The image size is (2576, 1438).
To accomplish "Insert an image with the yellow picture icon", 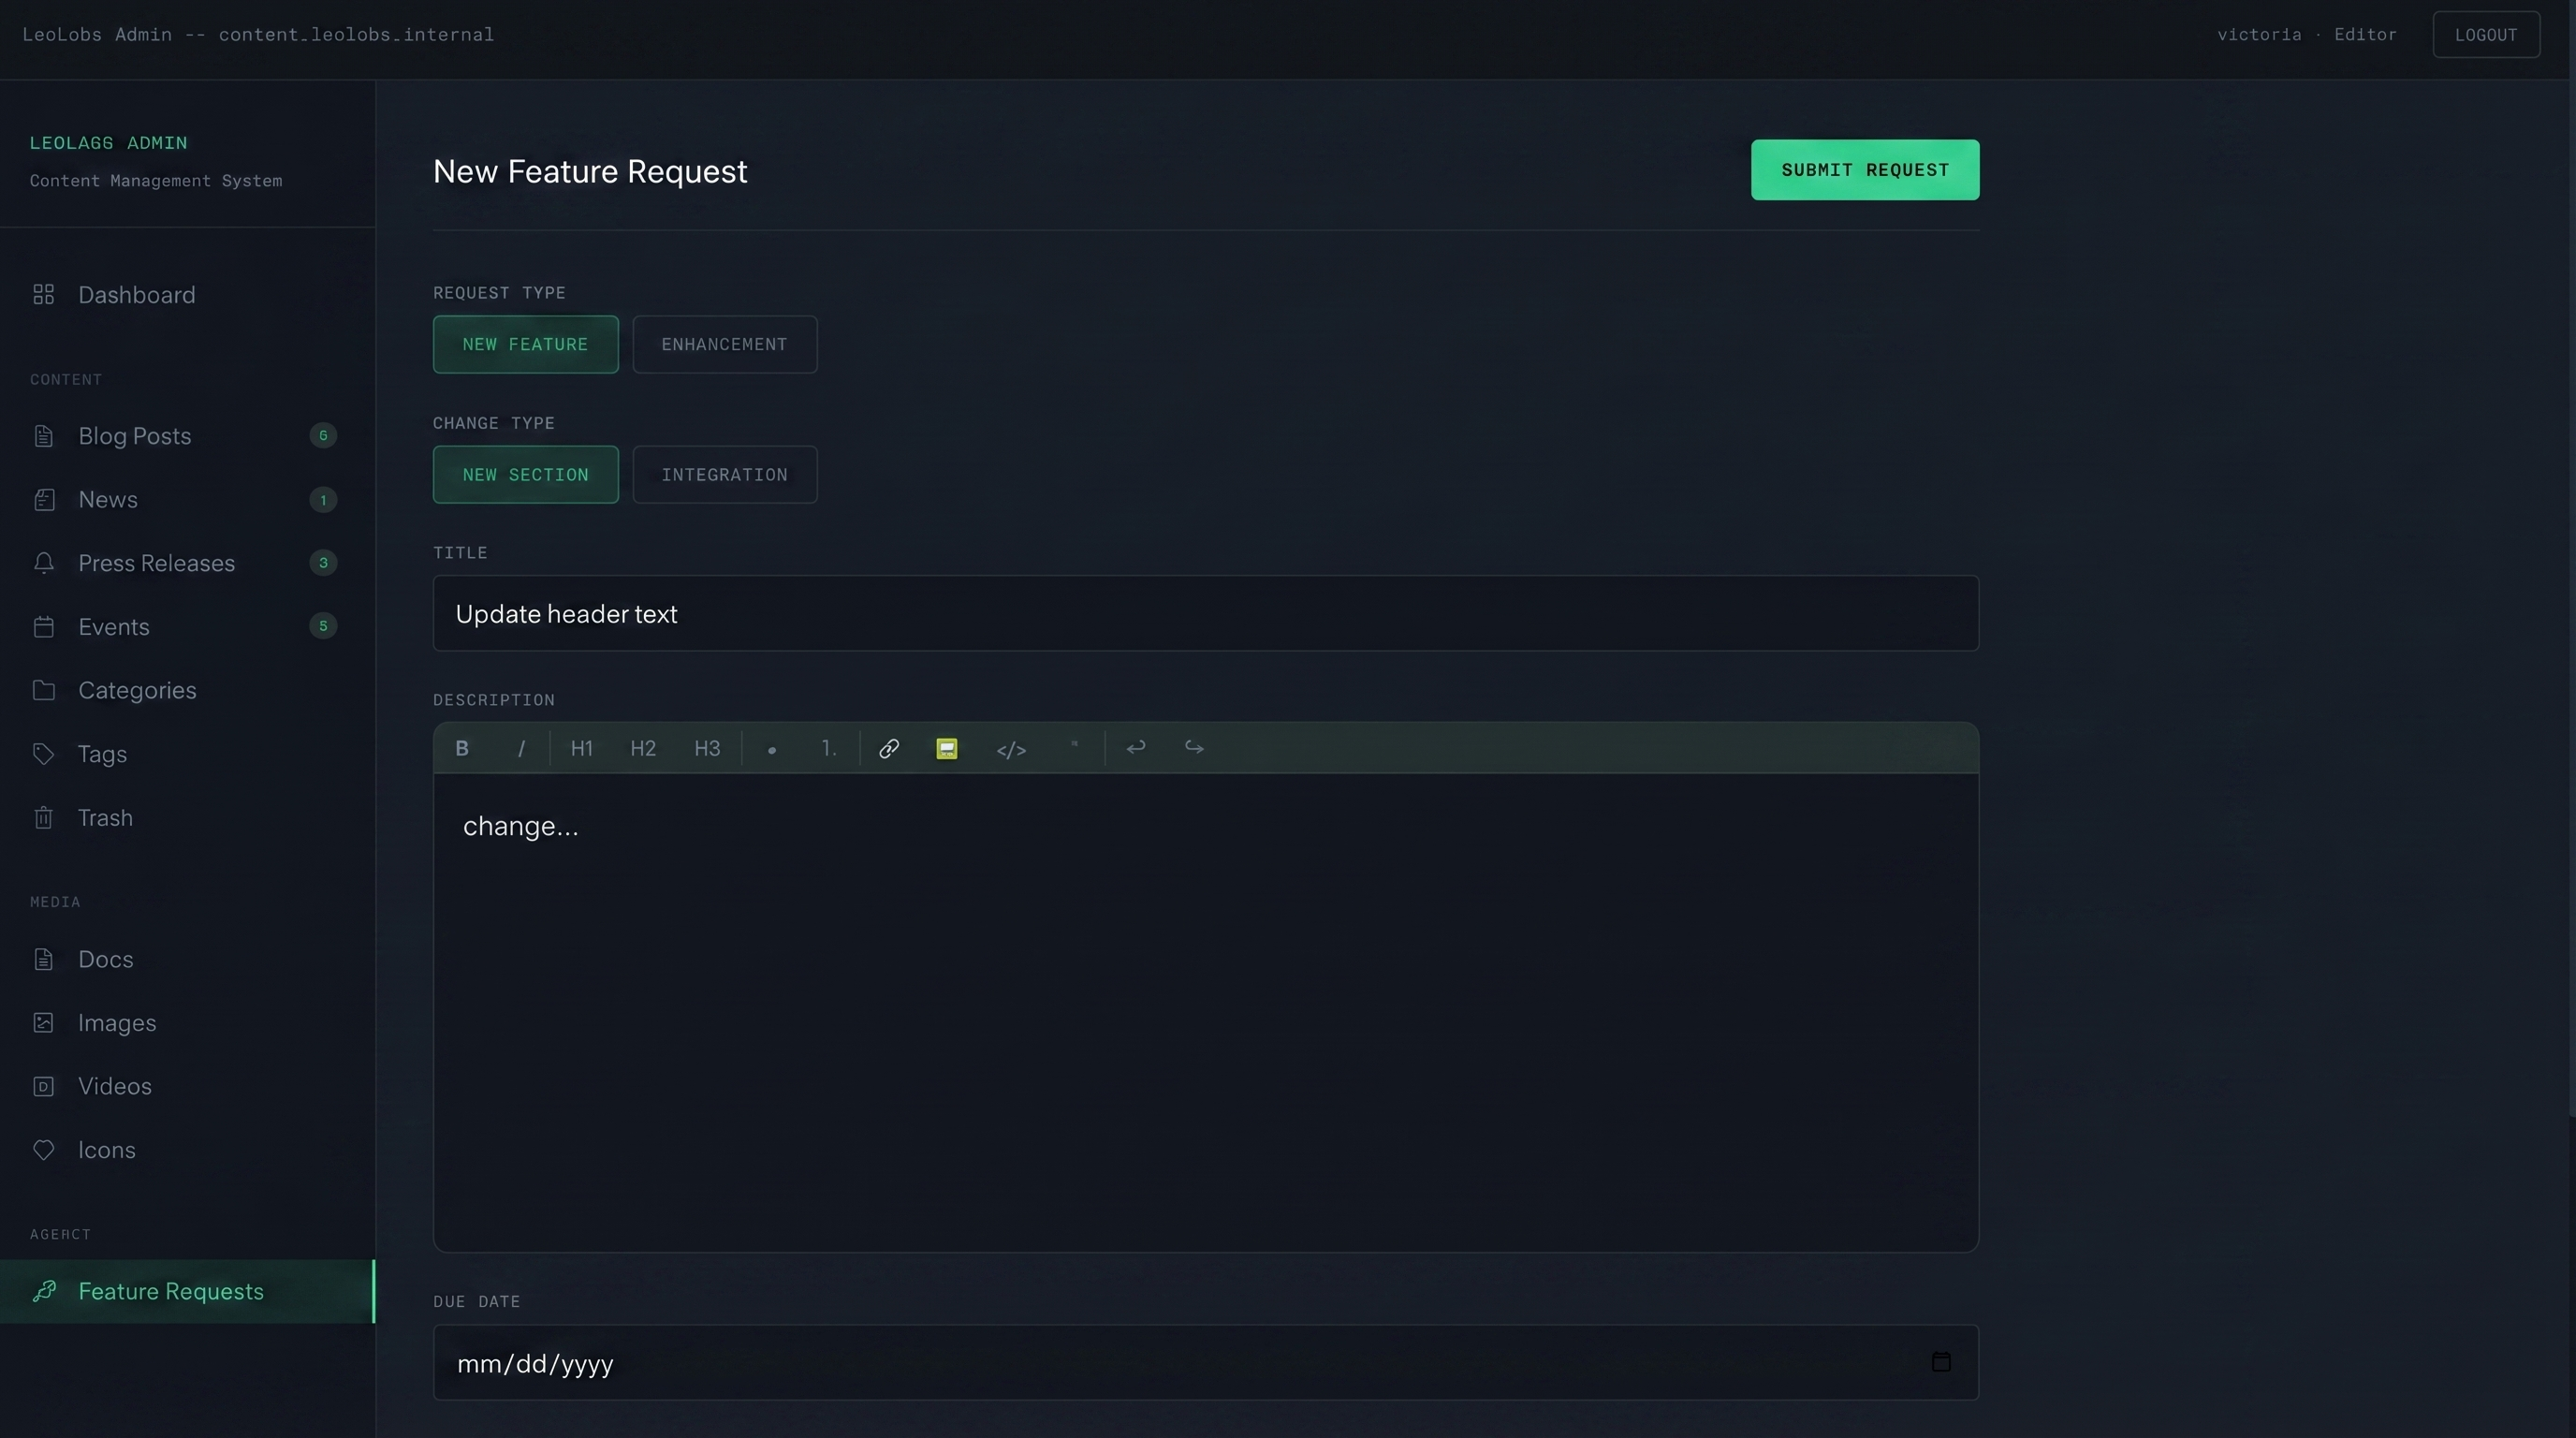I will pos(947,748).
